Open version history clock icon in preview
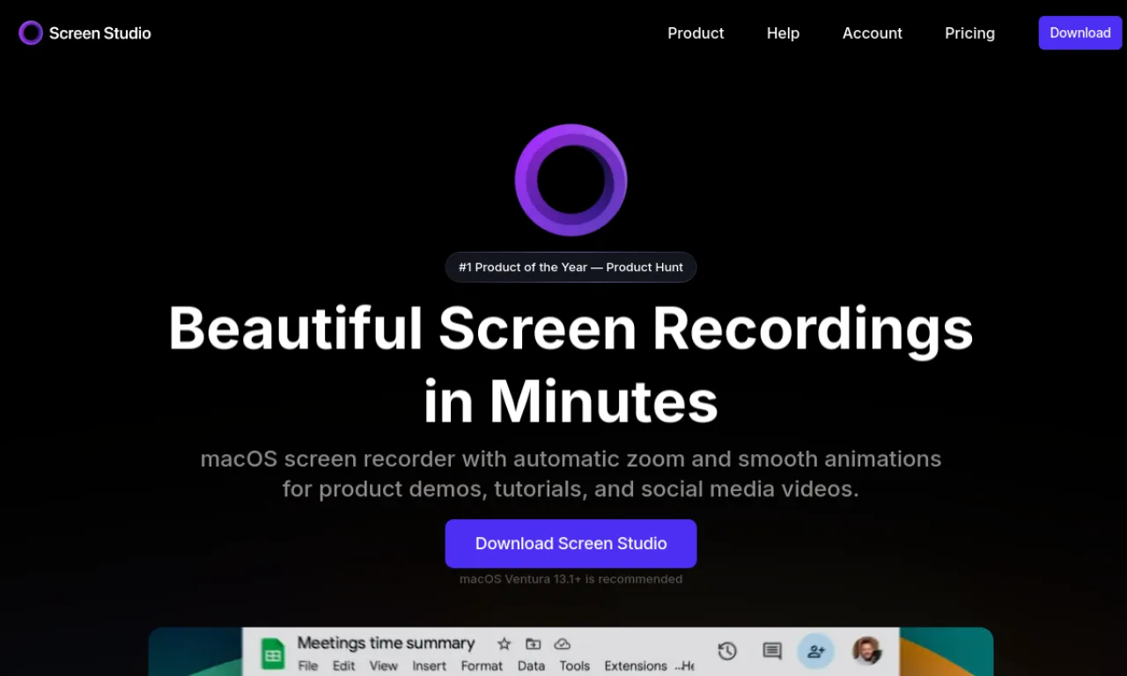 click(727, 651)
